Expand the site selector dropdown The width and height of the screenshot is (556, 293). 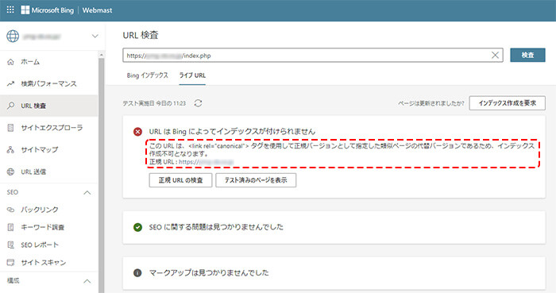(x=95, y=37)
